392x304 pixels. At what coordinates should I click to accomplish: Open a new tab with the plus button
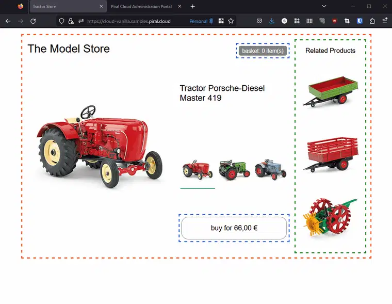point(192,7)
